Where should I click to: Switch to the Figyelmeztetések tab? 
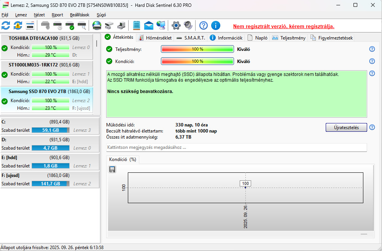click(x=332, y=38)
